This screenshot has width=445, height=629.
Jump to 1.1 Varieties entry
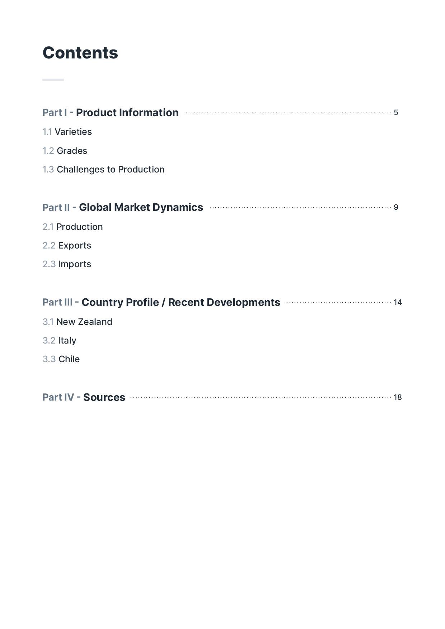(x=67, y=132)
